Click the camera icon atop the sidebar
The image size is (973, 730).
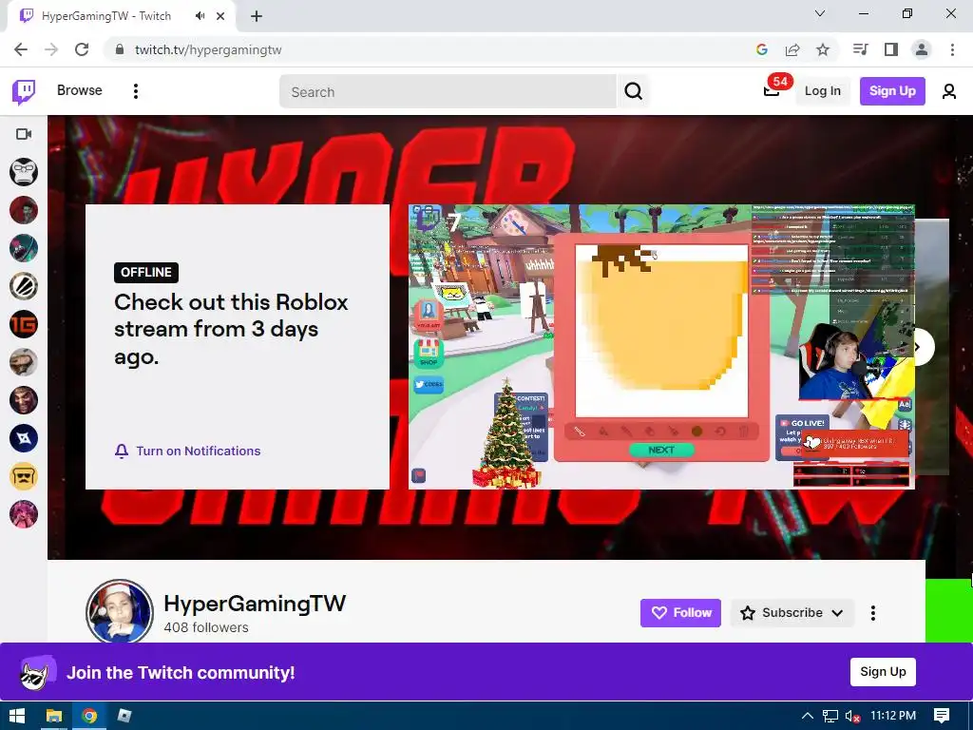[24, 134]
